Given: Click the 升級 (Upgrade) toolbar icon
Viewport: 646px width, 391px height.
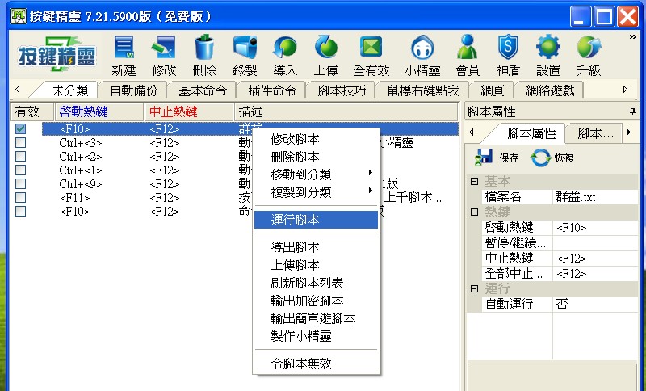Looking at the screenshot, I should pos(589,47).
